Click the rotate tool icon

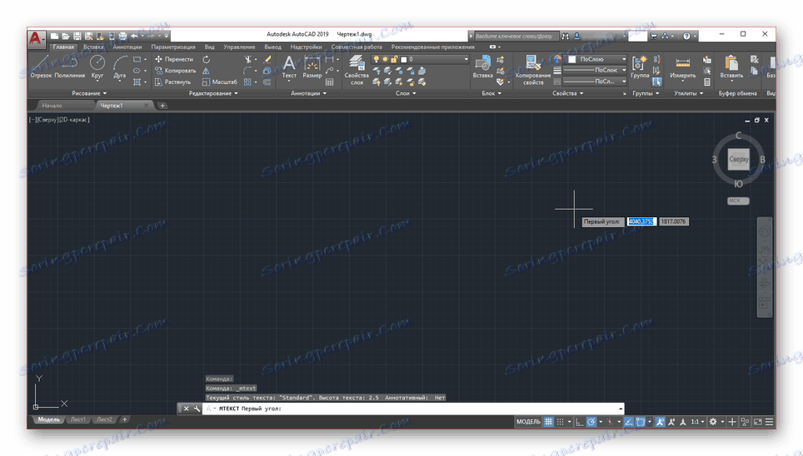(206, 59)
